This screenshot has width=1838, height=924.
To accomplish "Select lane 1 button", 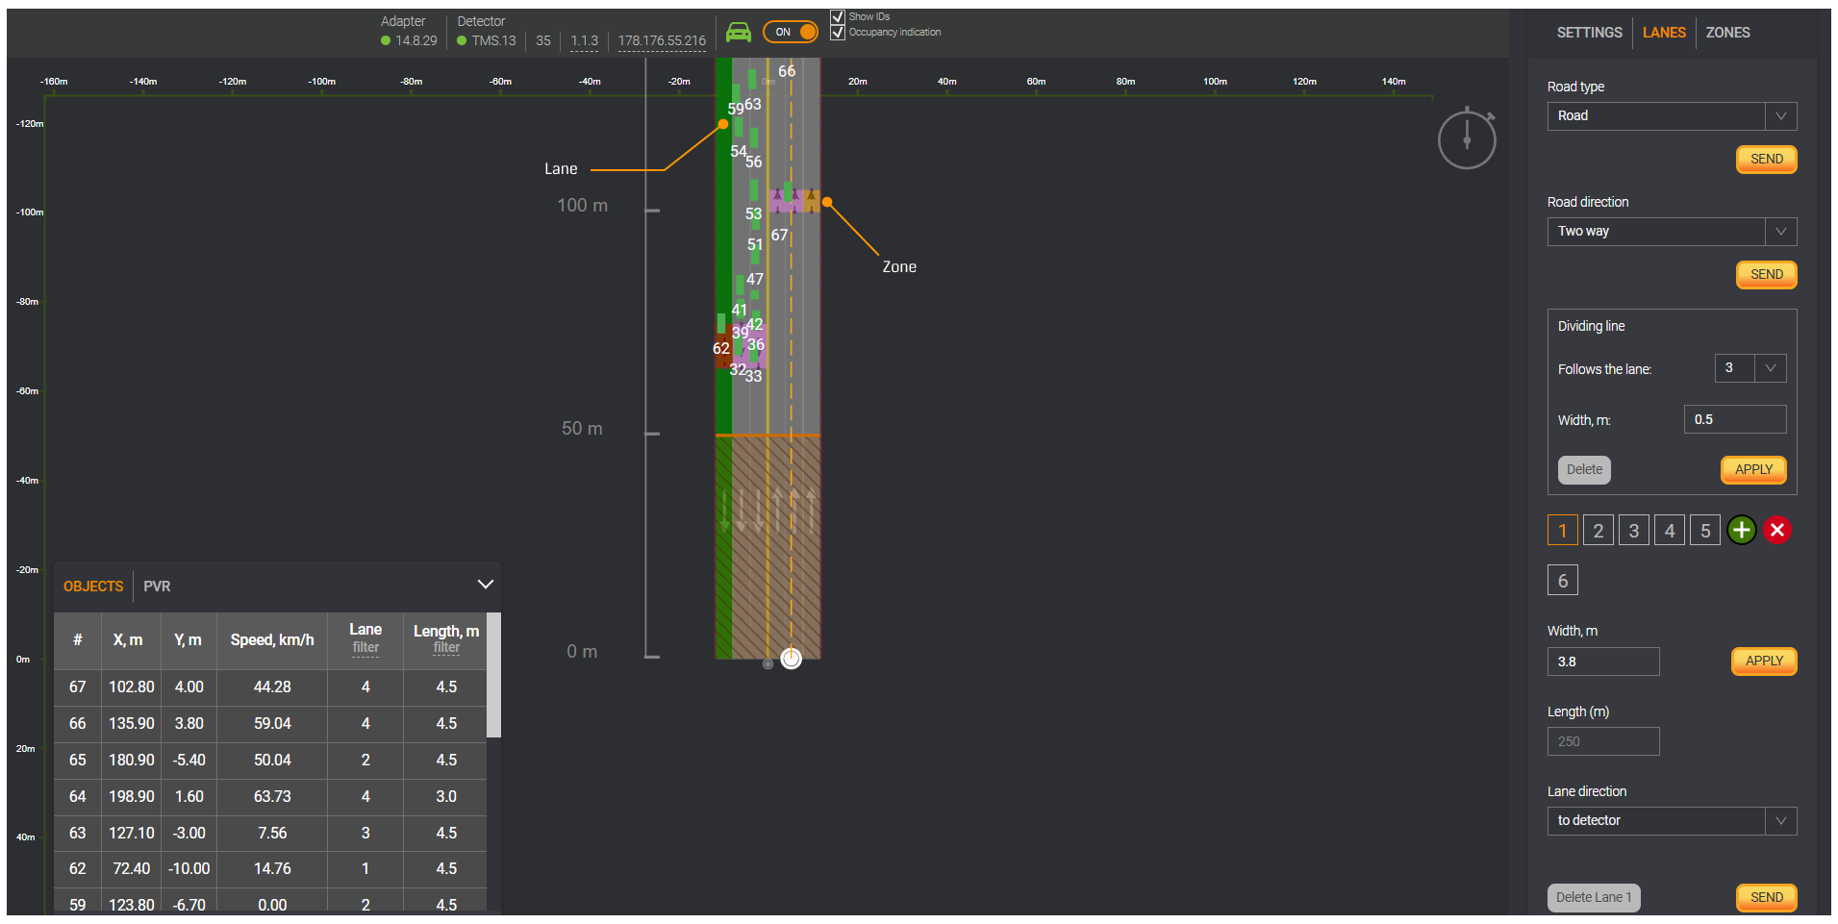I will tap(1563, 530).
